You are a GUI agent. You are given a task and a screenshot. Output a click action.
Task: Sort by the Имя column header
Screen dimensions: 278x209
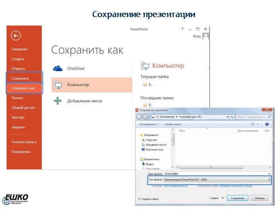click(182, 131)
